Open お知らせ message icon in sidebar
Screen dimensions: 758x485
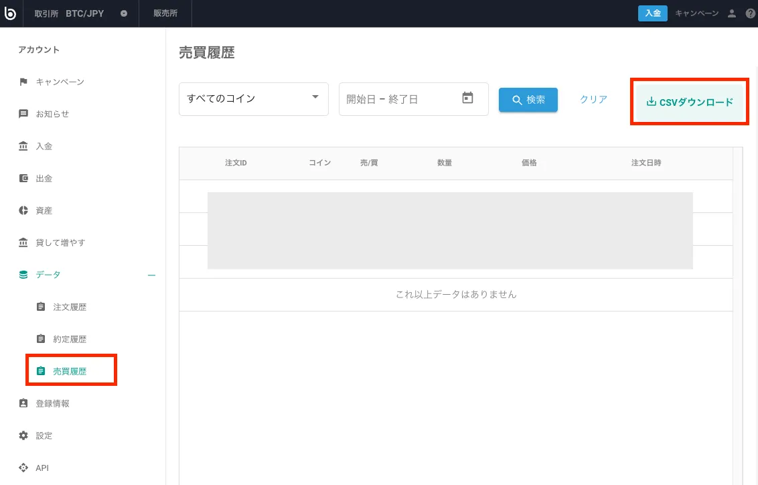point(23,114)
